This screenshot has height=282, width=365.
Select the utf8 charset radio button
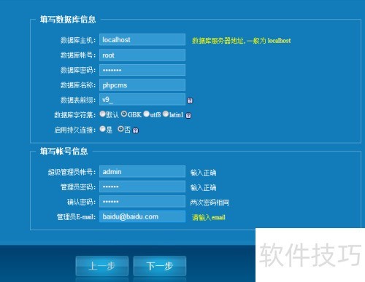click(x=146, y=114)
